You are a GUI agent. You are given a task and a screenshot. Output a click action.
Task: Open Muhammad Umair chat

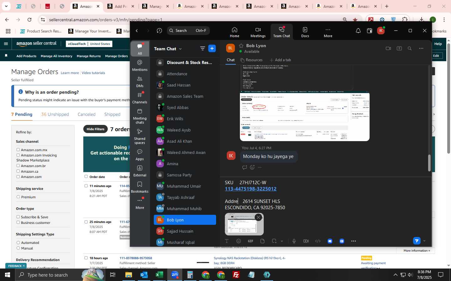pyautogui.click(x=185, y=186)
